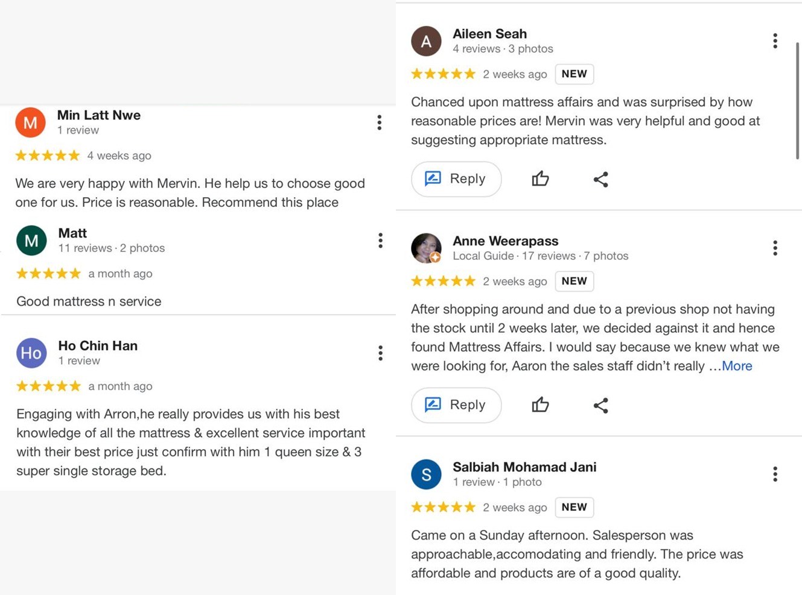Open more options for Aileen Seah review
The height and width of the screenshot is (595, 802).
point(775,41)
